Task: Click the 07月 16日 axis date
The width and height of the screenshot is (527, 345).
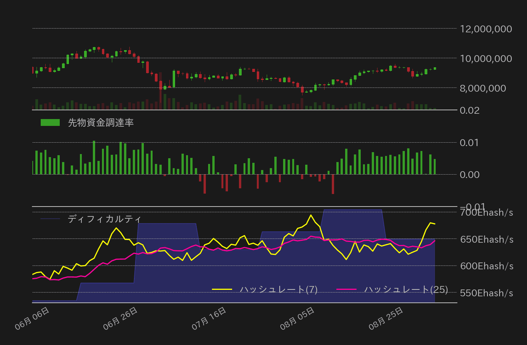Action: pyautogui.click(x=209, y=318)
